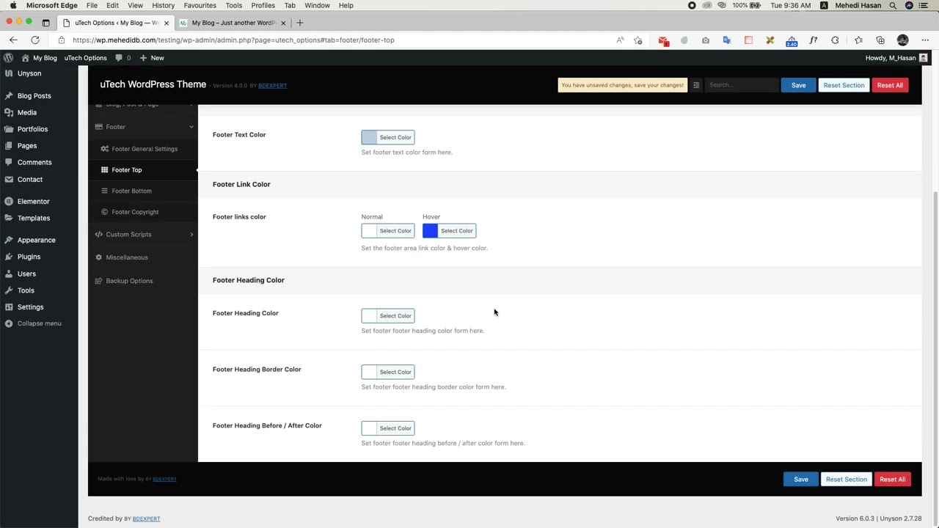Toggle expand all sections icon
This screenshot has height=528, width=939.
pos(696,85)
